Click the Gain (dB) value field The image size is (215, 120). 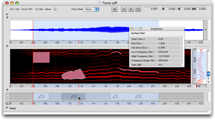(169, 65)
